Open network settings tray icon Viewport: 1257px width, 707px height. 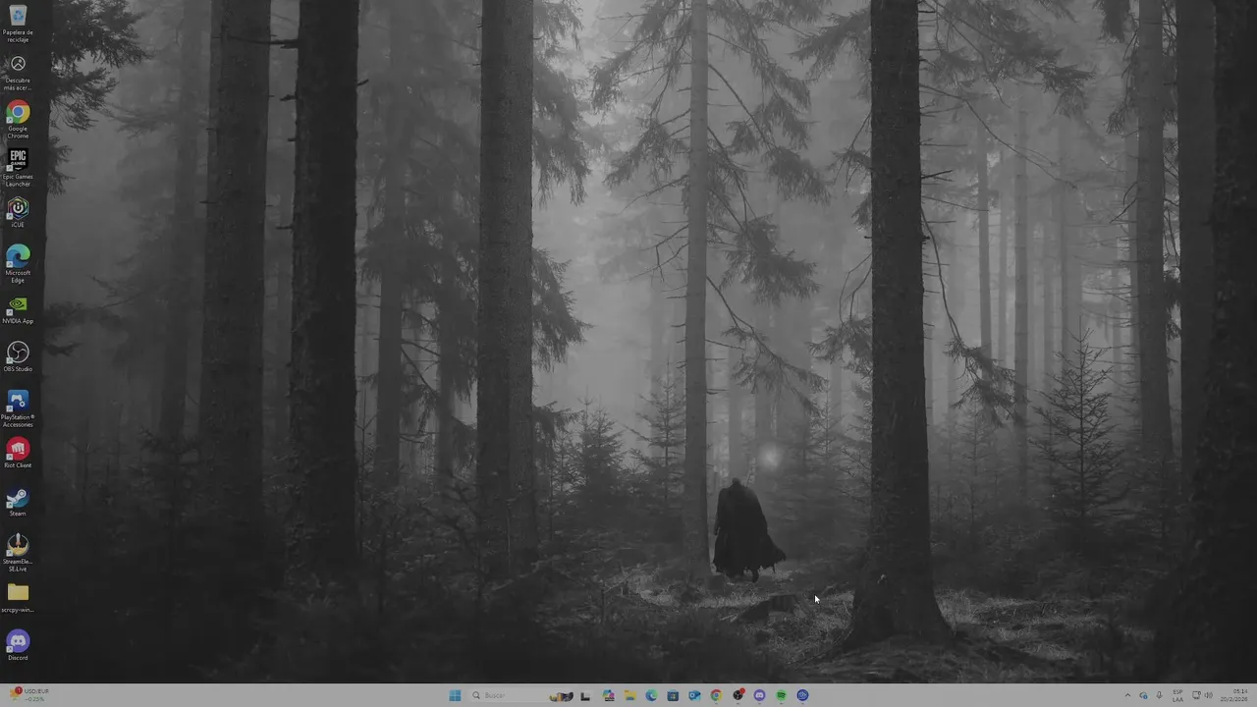(x=1196, y=695)
